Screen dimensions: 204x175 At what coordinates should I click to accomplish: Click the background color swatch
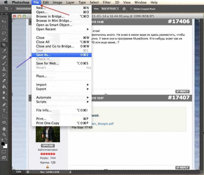6,147
